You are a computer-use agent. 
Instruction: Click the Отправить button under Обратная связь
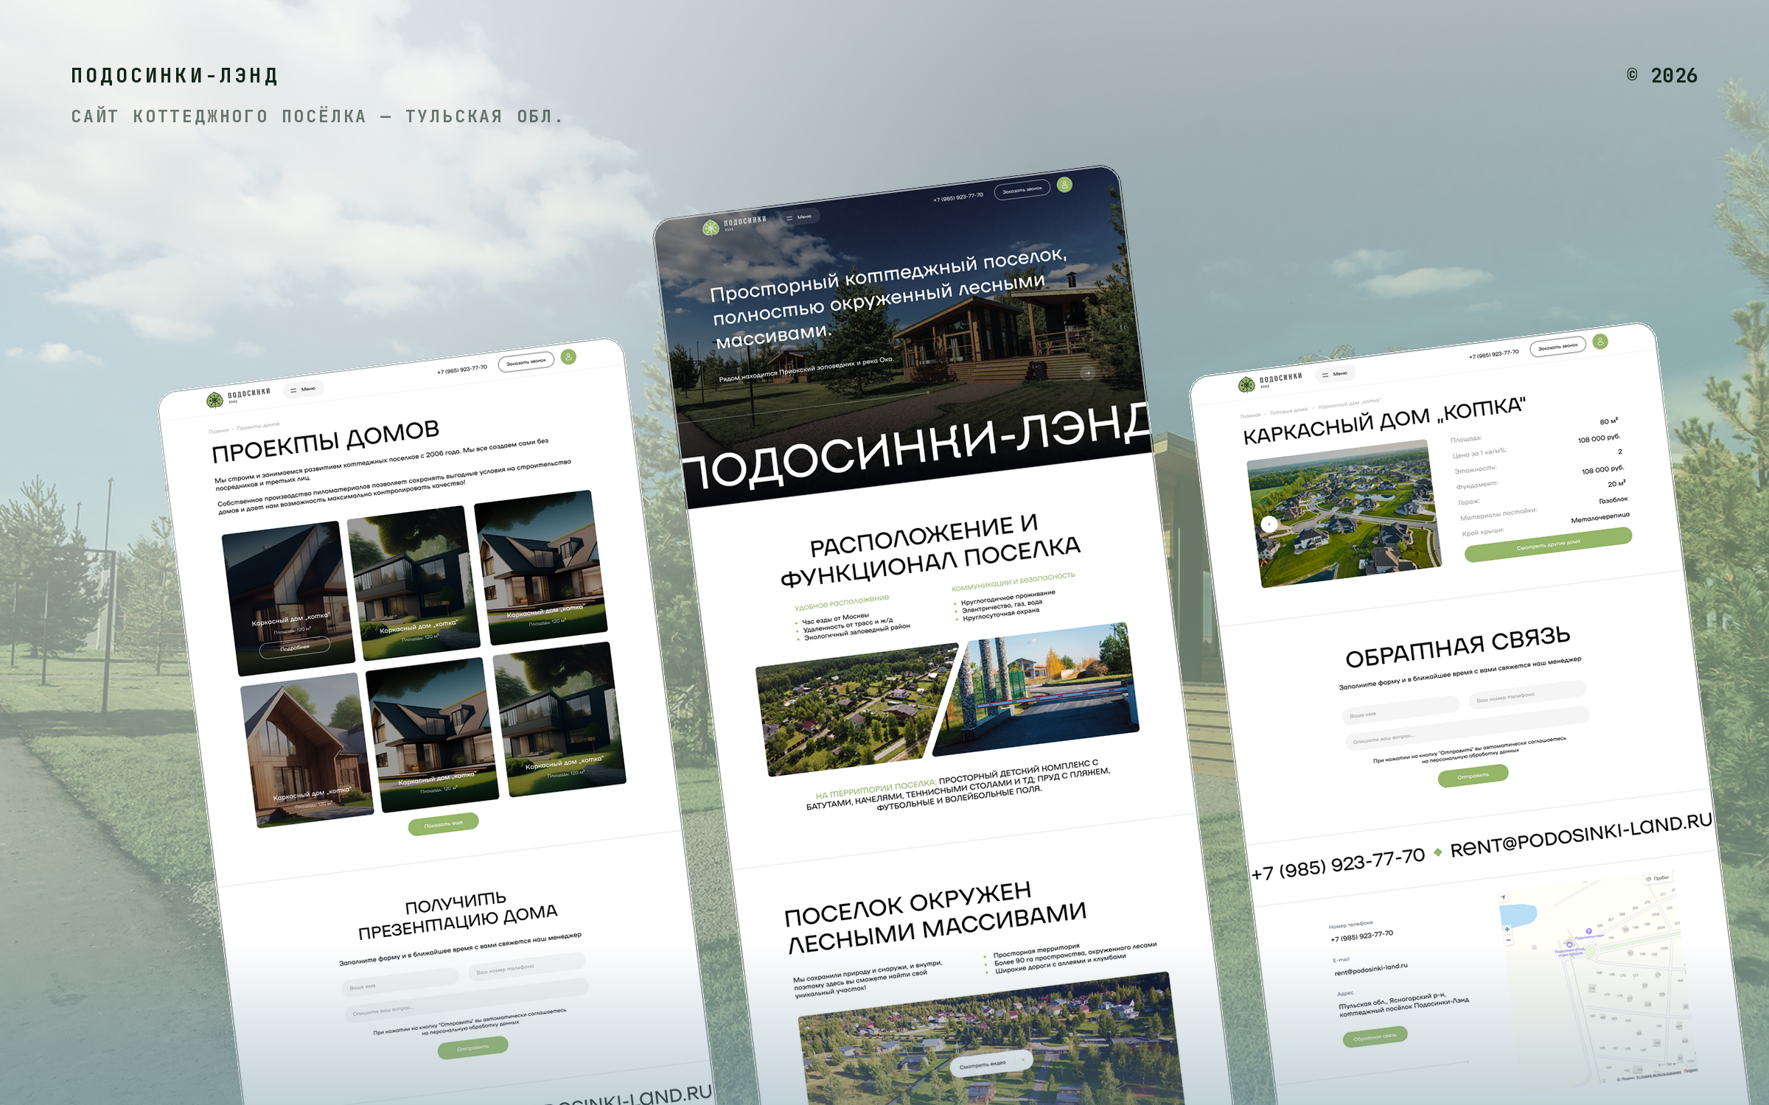coord(1473,776)
